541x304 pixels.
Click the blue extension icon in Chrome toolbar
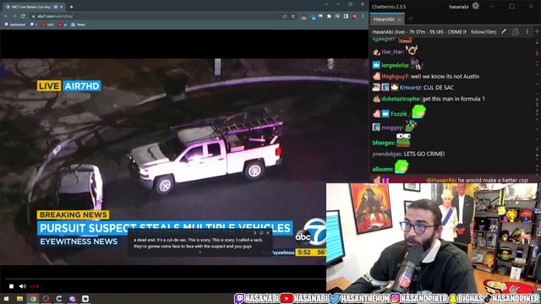313,17
